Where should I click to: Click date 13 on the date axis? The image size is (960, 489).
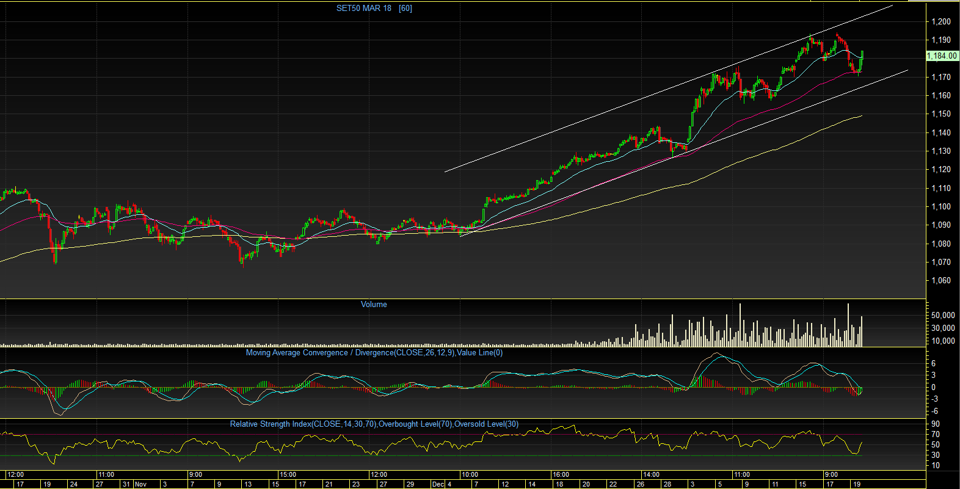pyautogui.click(x=248, y=484)
